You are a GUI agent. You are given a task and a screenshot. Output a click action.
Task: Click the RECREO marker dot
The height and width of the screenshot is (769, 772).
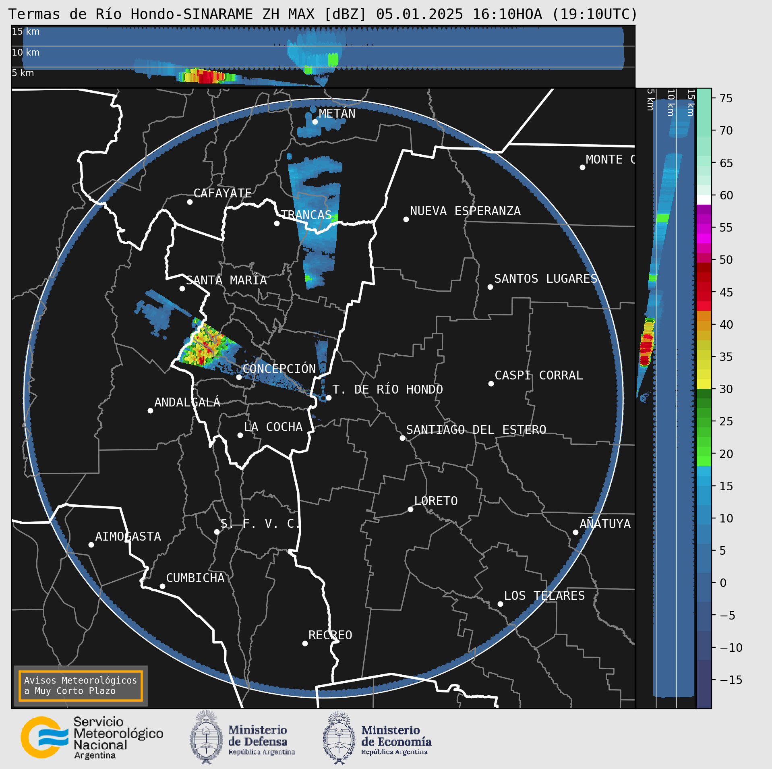tap(305, 643)
